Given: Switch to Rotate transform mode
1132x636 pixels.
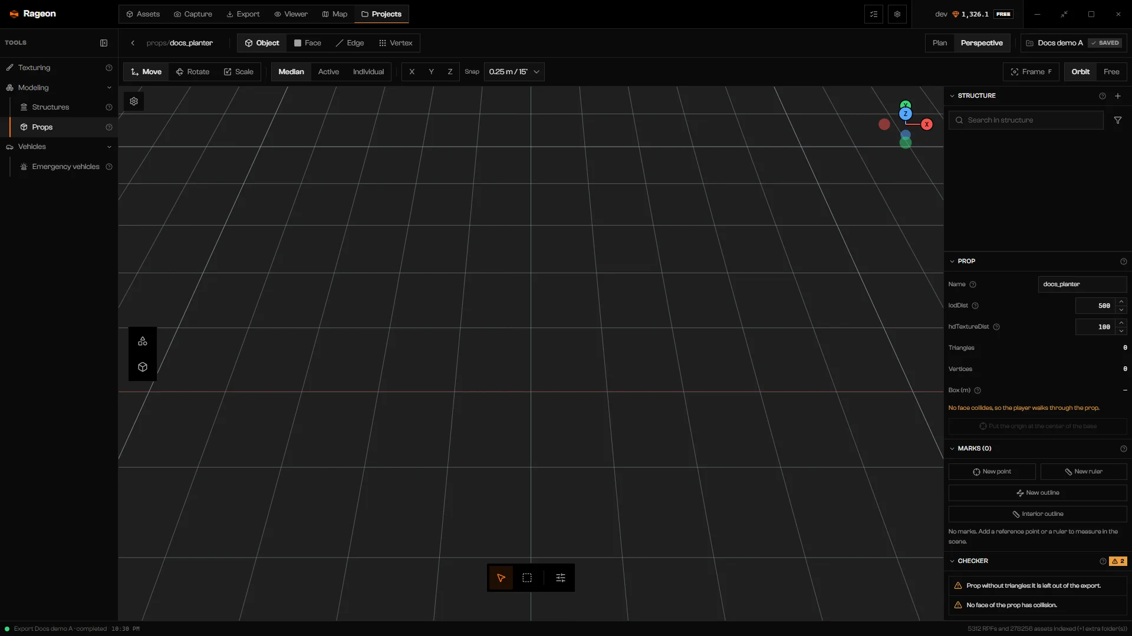Looking at the screenshot, I should point(193,72).
